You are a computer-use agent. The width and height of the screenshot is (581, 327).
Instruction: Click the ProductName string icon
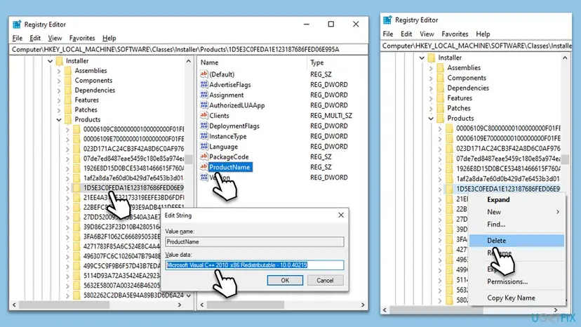(x=203, y=167)
